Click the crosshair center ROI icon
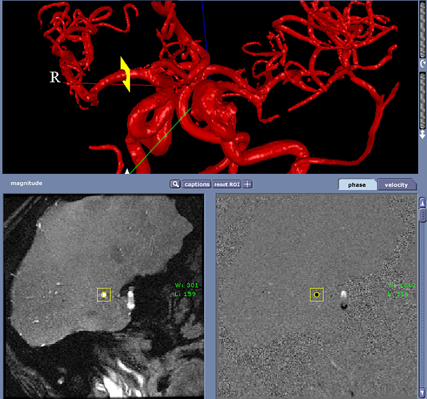The image size is (427, 399). coord(247,184)
